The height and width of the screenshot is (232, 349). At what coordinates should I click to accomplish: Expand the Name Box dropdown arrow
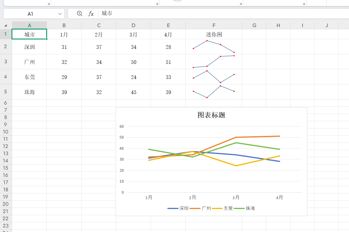click(x=59, y=14)
